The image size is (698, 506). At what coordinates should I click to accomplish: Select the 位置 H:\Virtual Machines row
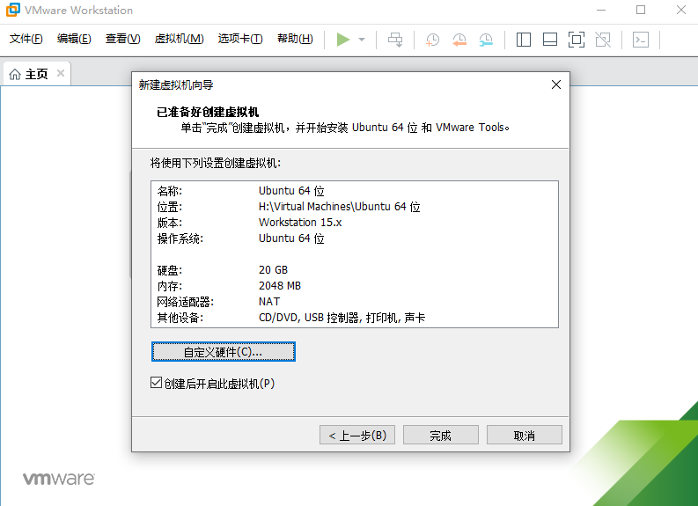355,207
